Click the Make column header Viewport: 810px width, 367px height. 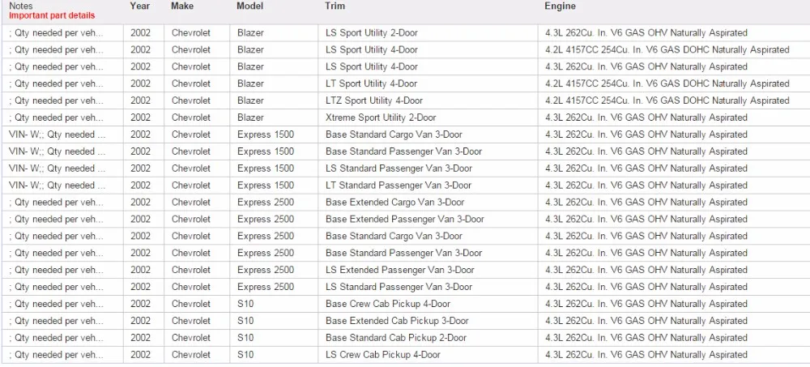tap(181, 6)
